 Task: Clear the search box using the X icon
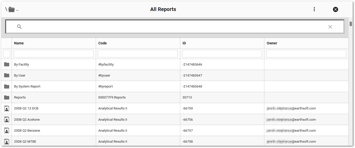pyautogui.click(x=330, y=27)
